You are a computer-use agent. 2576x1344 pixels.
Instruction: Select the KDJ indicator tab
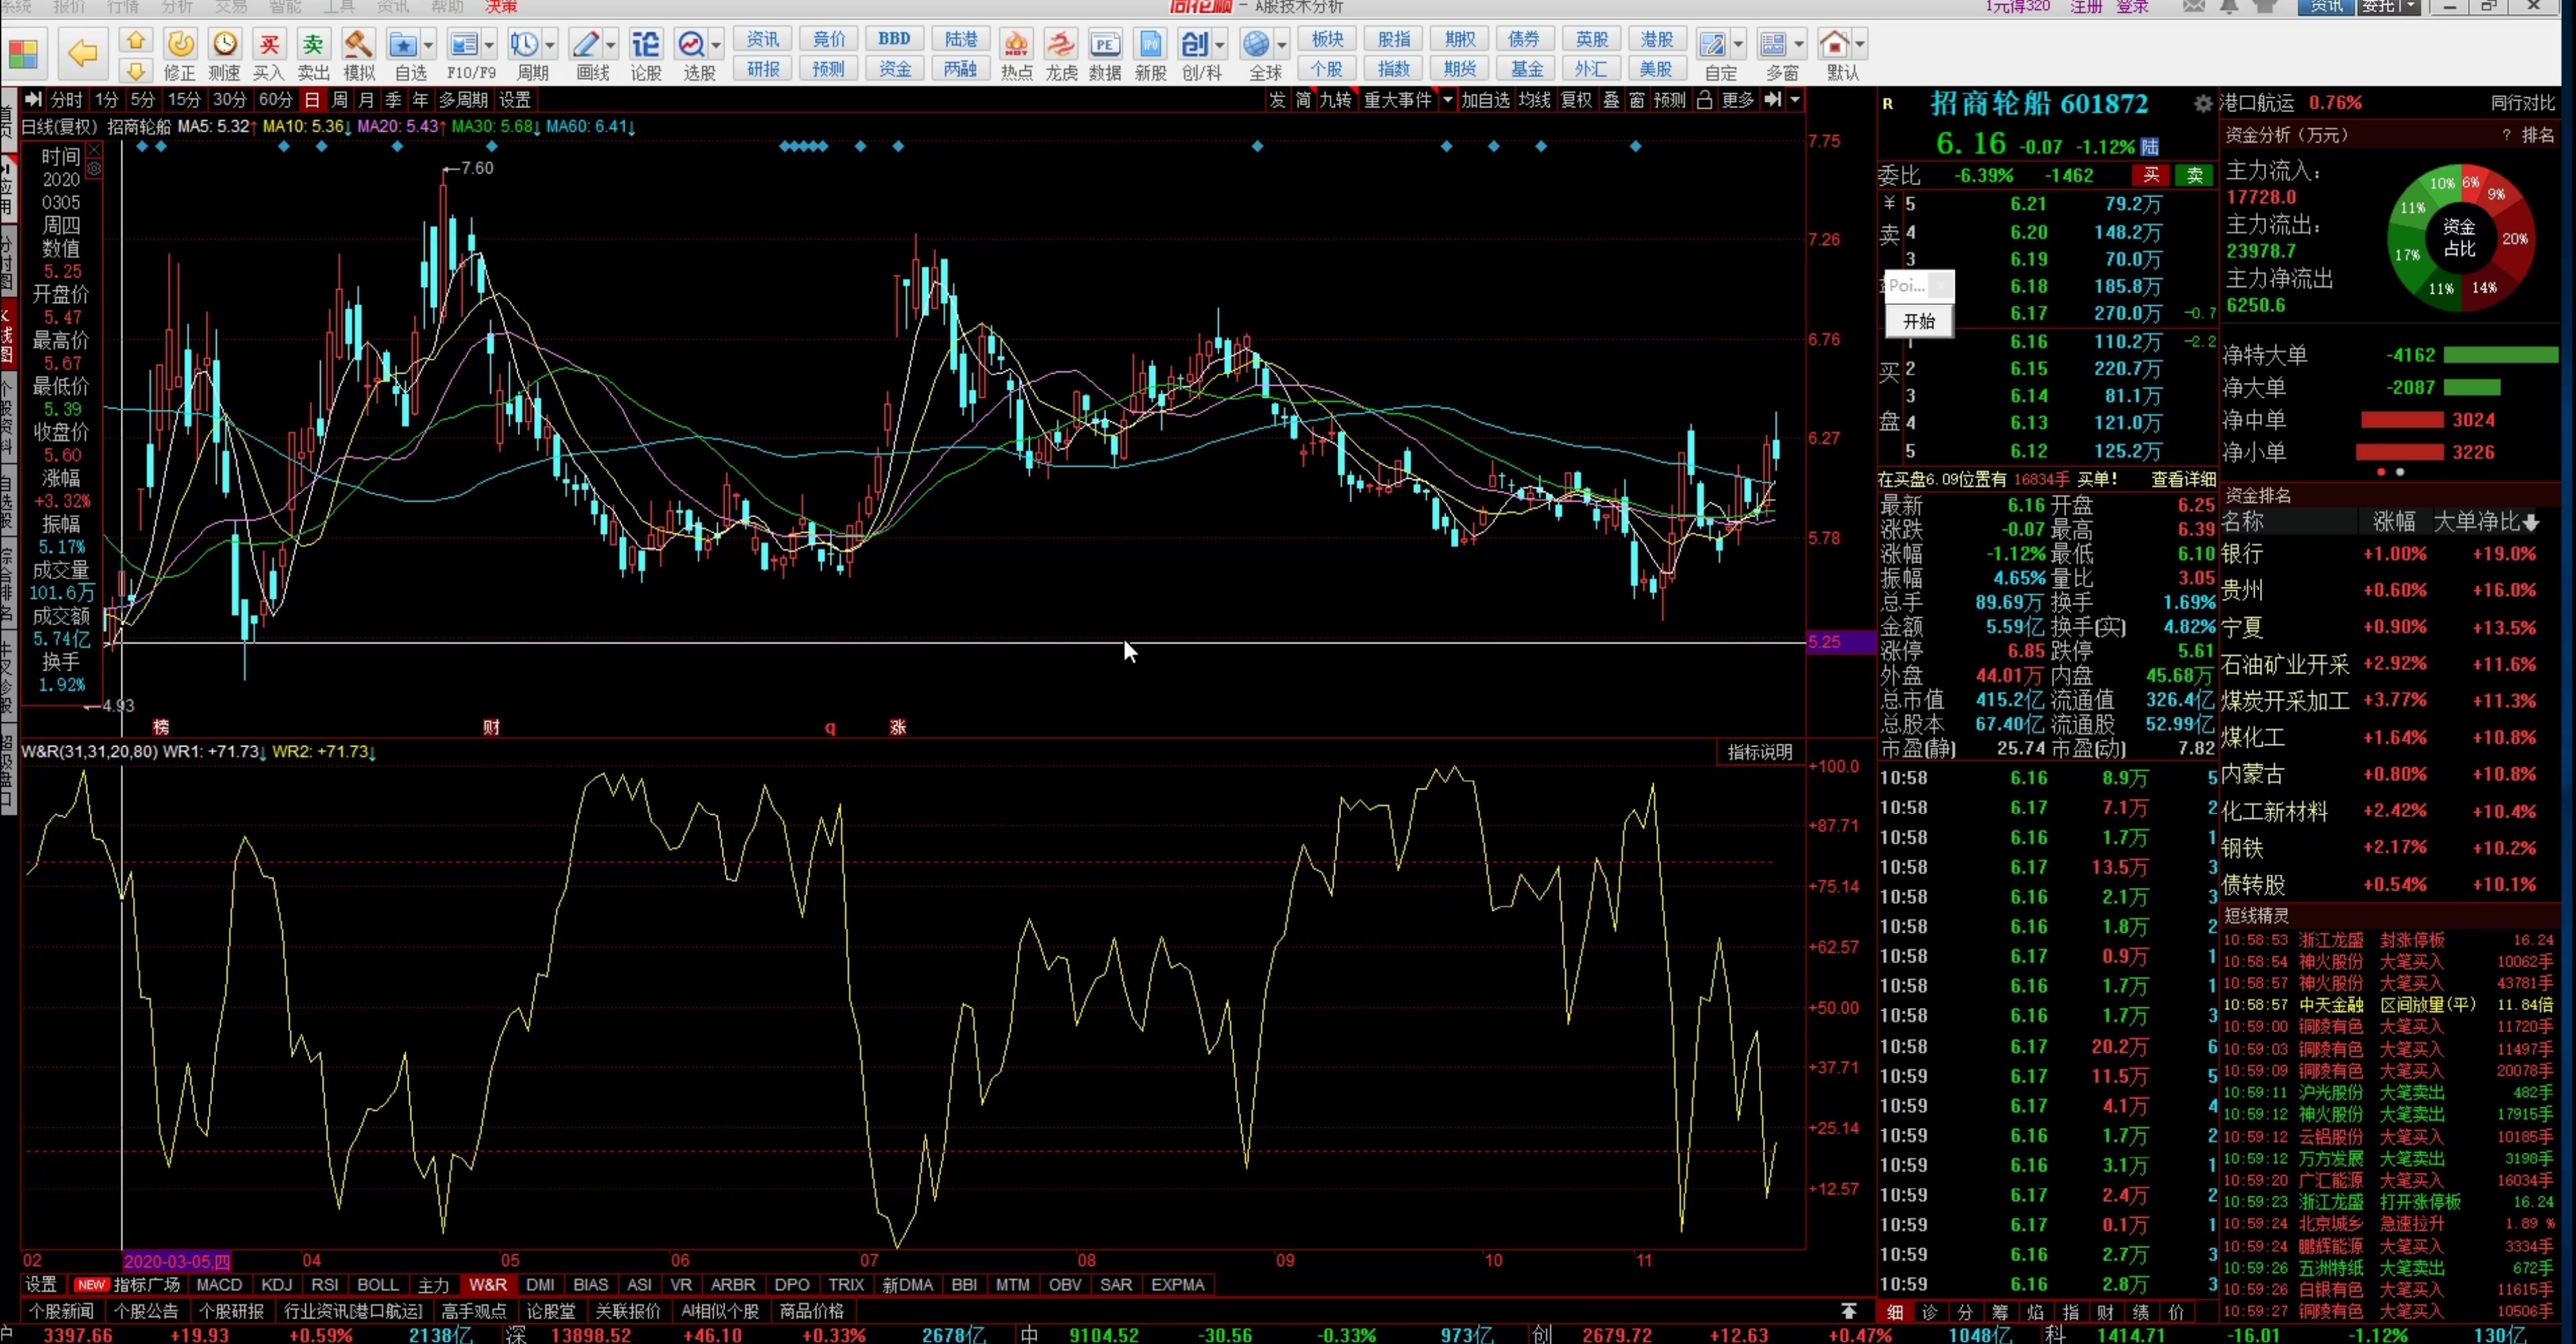(x=277, y=1285)
